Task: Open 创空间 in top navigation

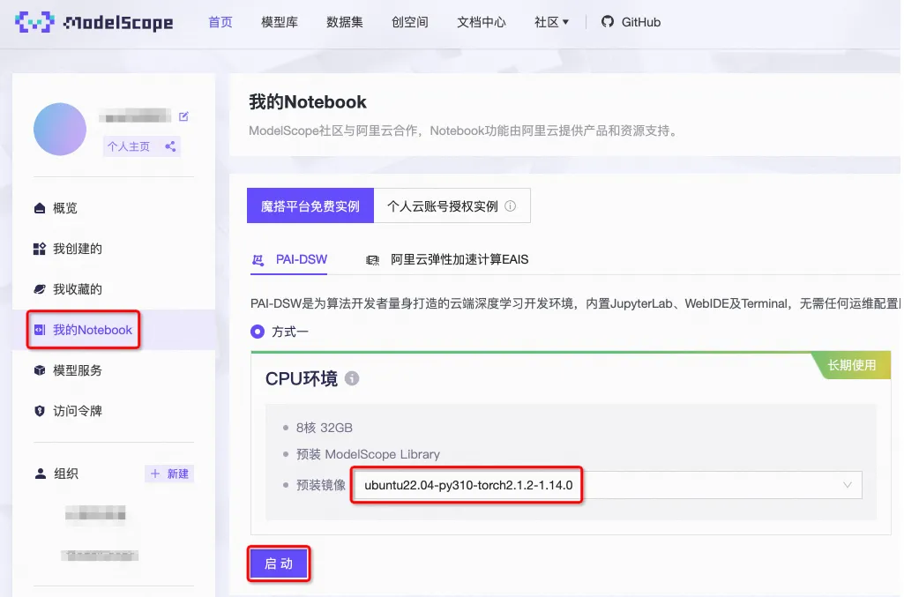Action: coord(410,22)
